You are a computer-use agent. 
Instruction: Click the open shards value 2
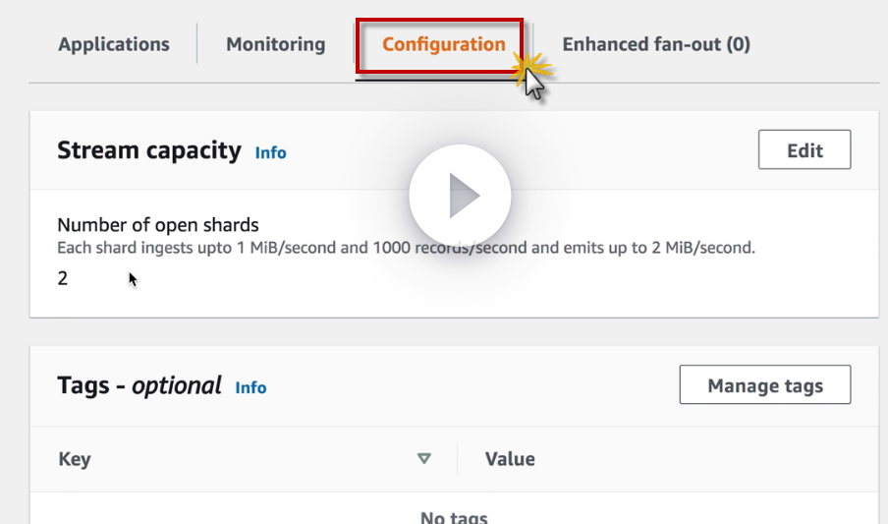[63, 278]
